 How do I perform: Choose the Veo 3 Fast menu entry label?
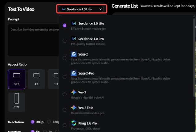pos(86,108)
